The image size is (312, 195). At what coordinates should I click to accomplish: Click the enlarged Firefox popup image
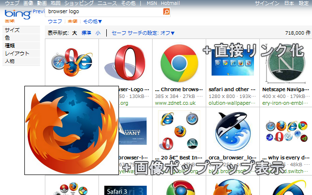tap(72, 131)
